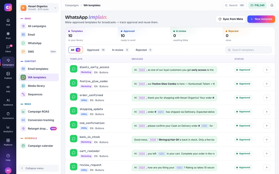The image size is (279, 174).
Task: Click the Sync from Meta button
Action: (x=231, y=19)
